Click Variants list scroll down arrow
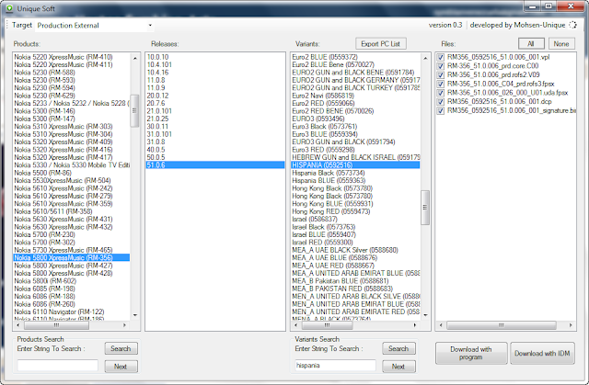This screenshot has width=589, height=385. click(x=425, y=315)
